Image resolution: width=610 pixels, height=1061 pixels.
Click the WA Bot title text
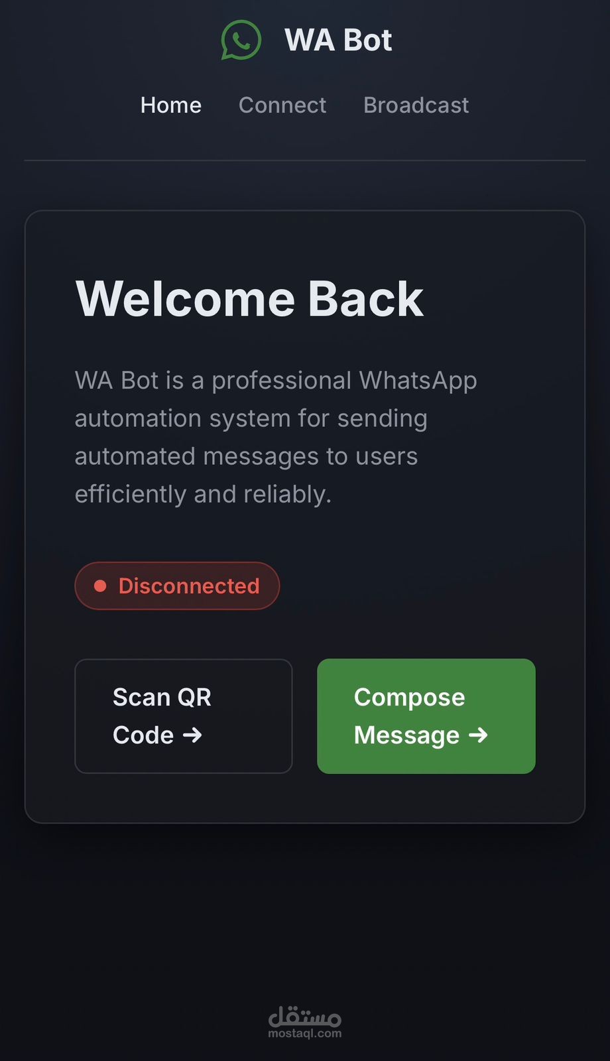tap(338, 40)
